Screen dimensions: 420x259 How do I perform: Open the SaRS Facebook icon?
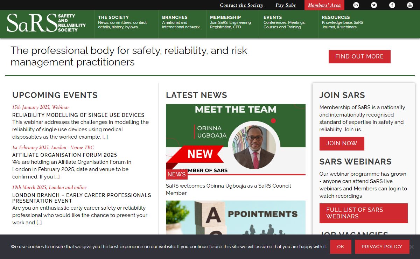392,5
